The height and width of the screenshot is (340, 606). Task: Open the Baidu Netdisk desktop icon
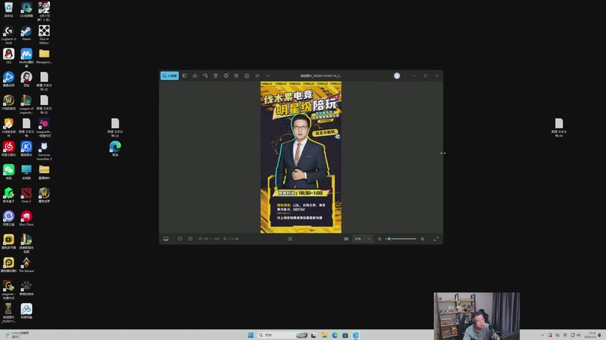[27, 311]
